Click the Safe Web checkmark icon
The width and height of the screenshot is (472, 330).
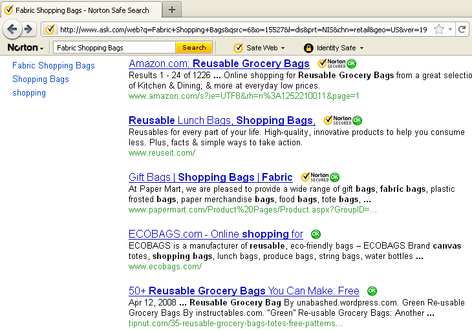238,48
